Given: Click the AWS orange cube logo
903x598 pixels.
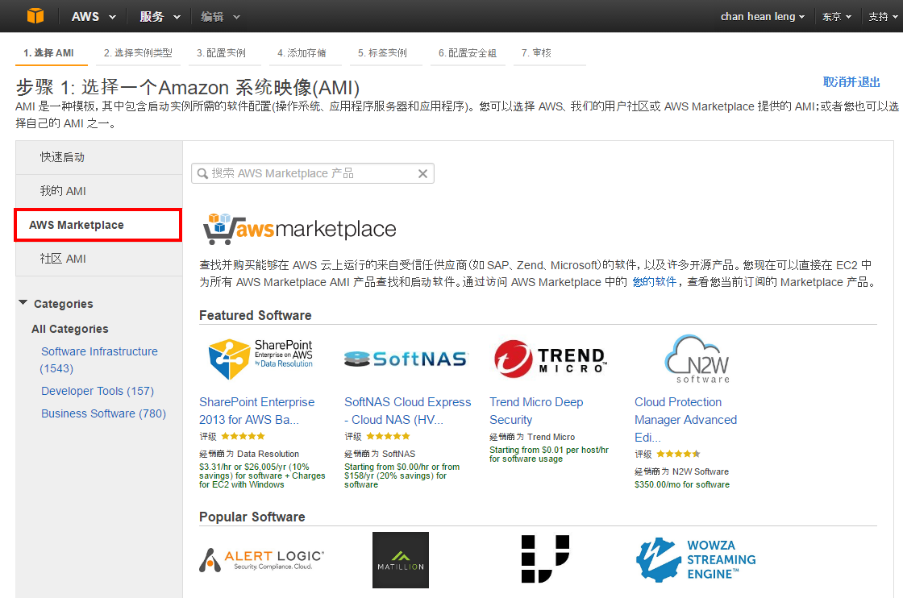Looking at the screenshot, I should (35, 15).
